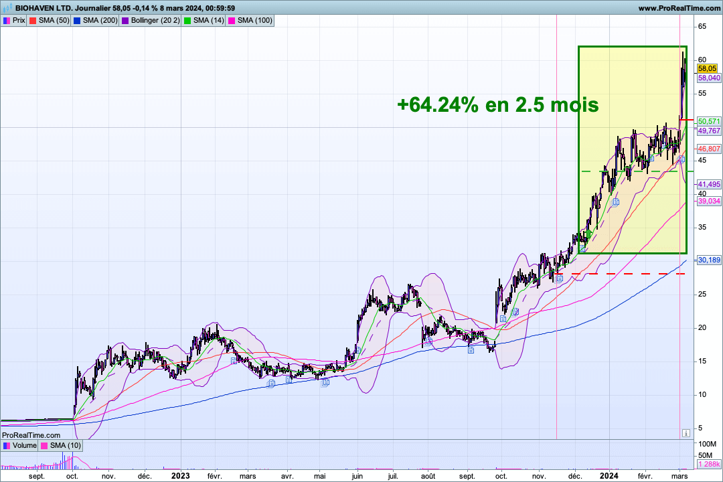Open the document icon on March 2023 lows
The height and width of the screenshot is (482, 723).
271,384
